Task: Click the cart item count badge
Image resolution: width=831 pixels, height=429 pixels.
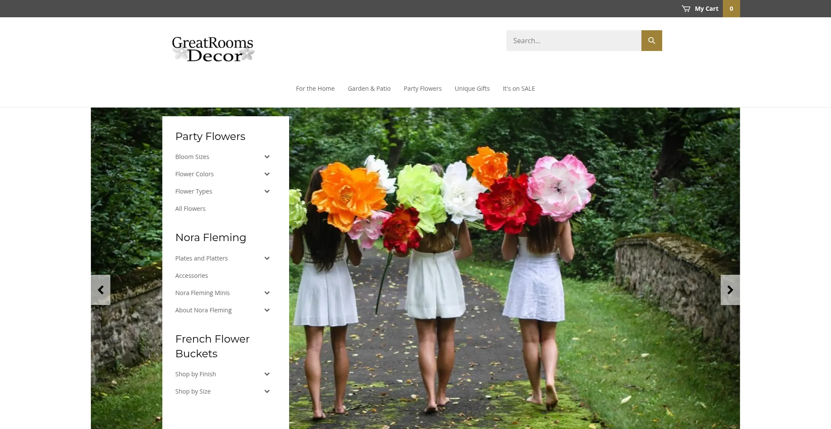Action: click(731, 9)
